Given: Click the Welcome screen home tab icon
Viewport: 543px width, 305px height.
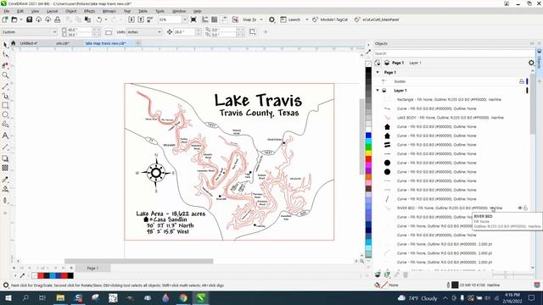Looking at the screenshot, I should (x=14, y=43).
